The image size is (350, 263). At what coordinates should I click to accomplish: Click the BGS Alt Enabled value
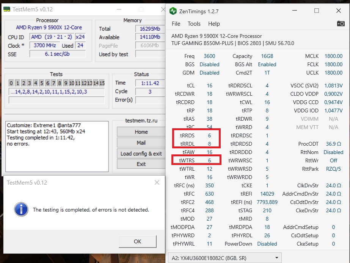(267, 64)
